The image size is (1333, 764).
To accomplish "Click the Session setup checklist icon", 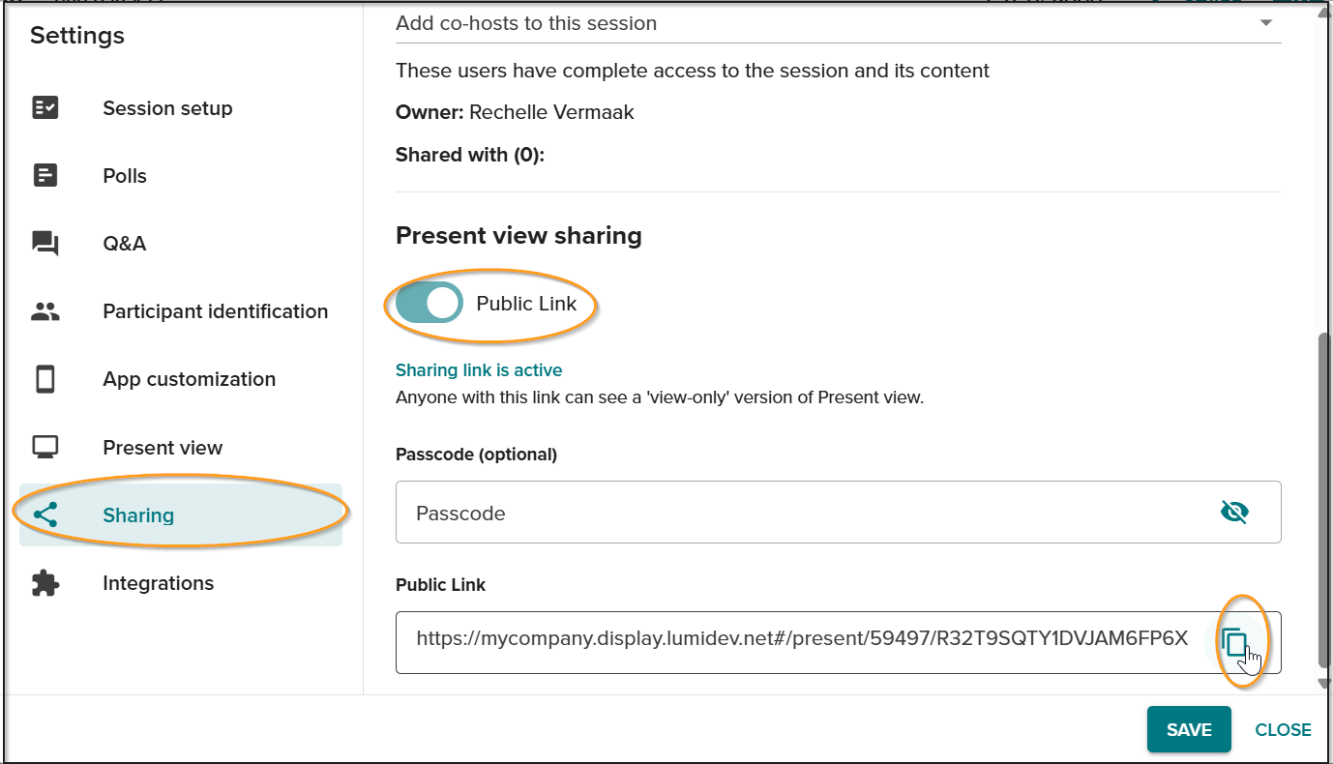I will coord(45,108).
